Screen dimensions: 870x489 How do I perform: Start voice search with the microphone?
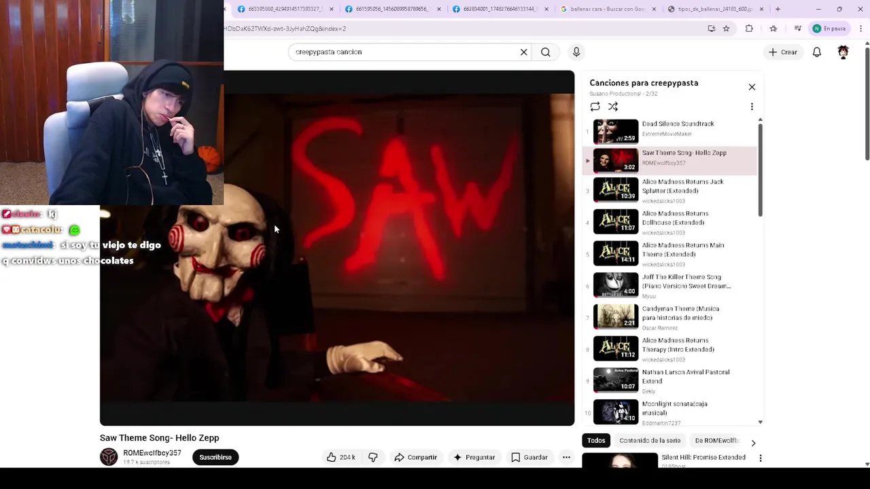coord(576,52)
